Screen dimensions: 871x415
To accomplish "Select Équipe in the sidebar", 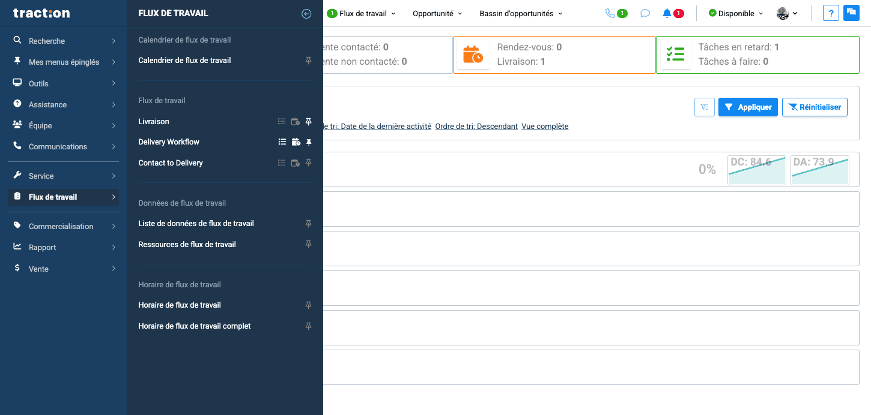I will 64,126.
